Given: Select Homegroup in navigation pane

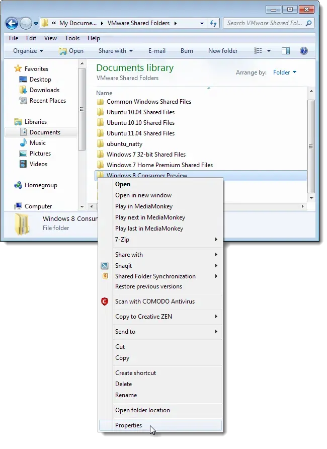Looking at the screenshot, I should click(x=41, y=185).
